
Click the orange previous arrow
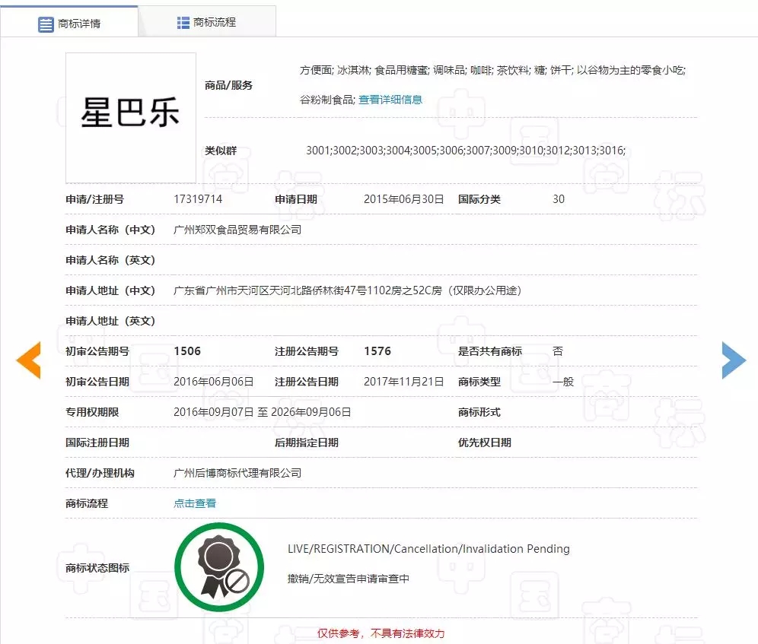[28, 360]
